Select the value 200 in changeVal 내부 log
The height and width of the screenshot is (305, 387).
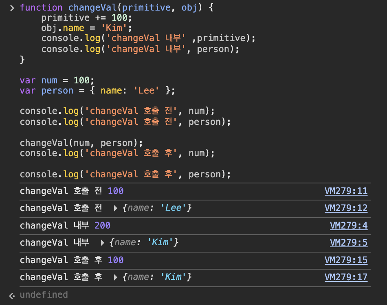(102, 225)
